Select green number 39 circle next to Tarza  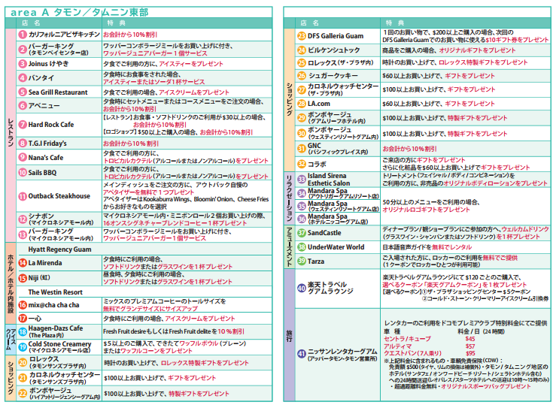(x=302, y=261)
